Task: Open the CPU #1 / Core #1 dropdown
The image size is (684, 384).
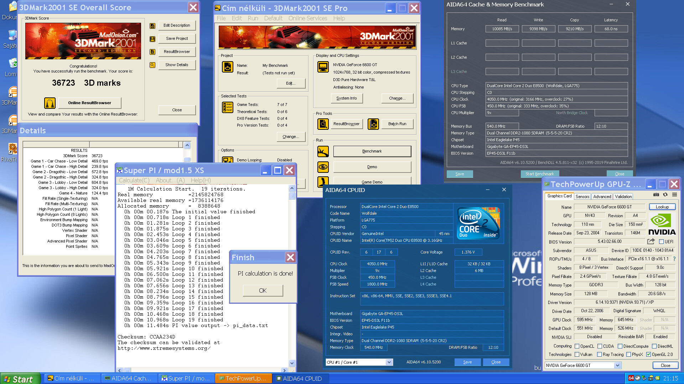Action: [389, 362]
